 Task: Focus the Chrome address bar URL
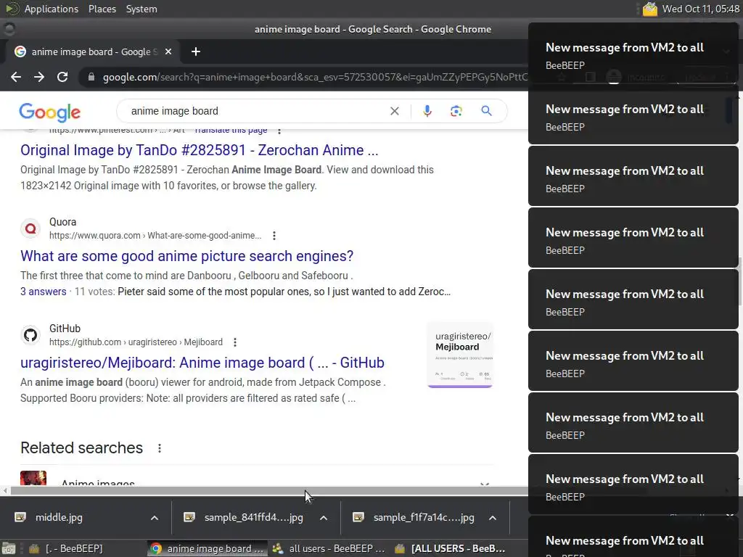315,77
